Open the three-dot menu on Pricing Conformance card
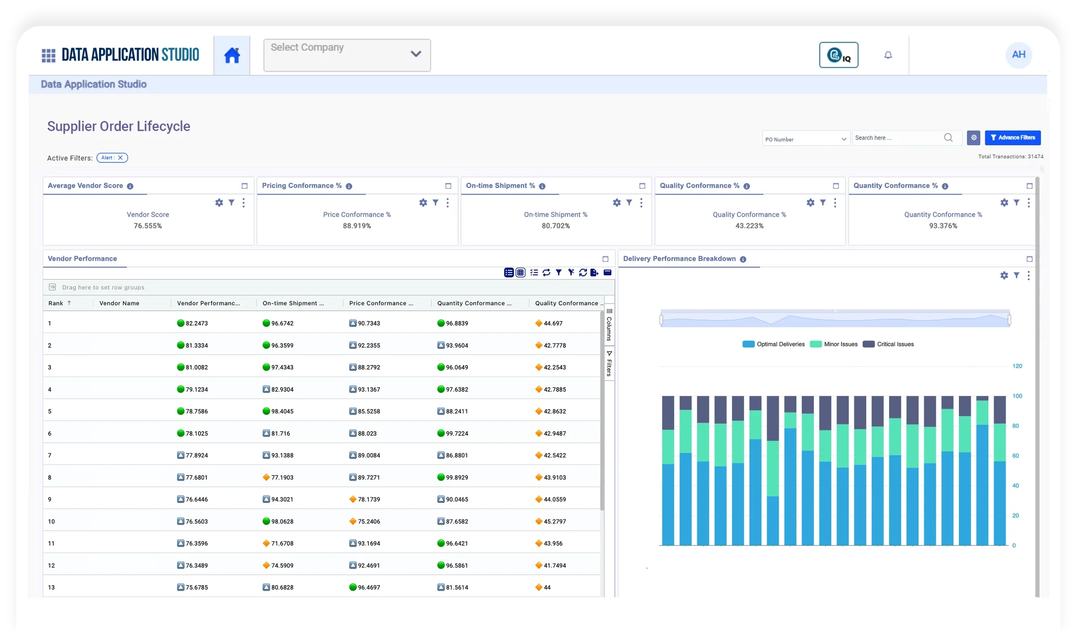Screen dimensions: 1077x634 pos(447,203)
